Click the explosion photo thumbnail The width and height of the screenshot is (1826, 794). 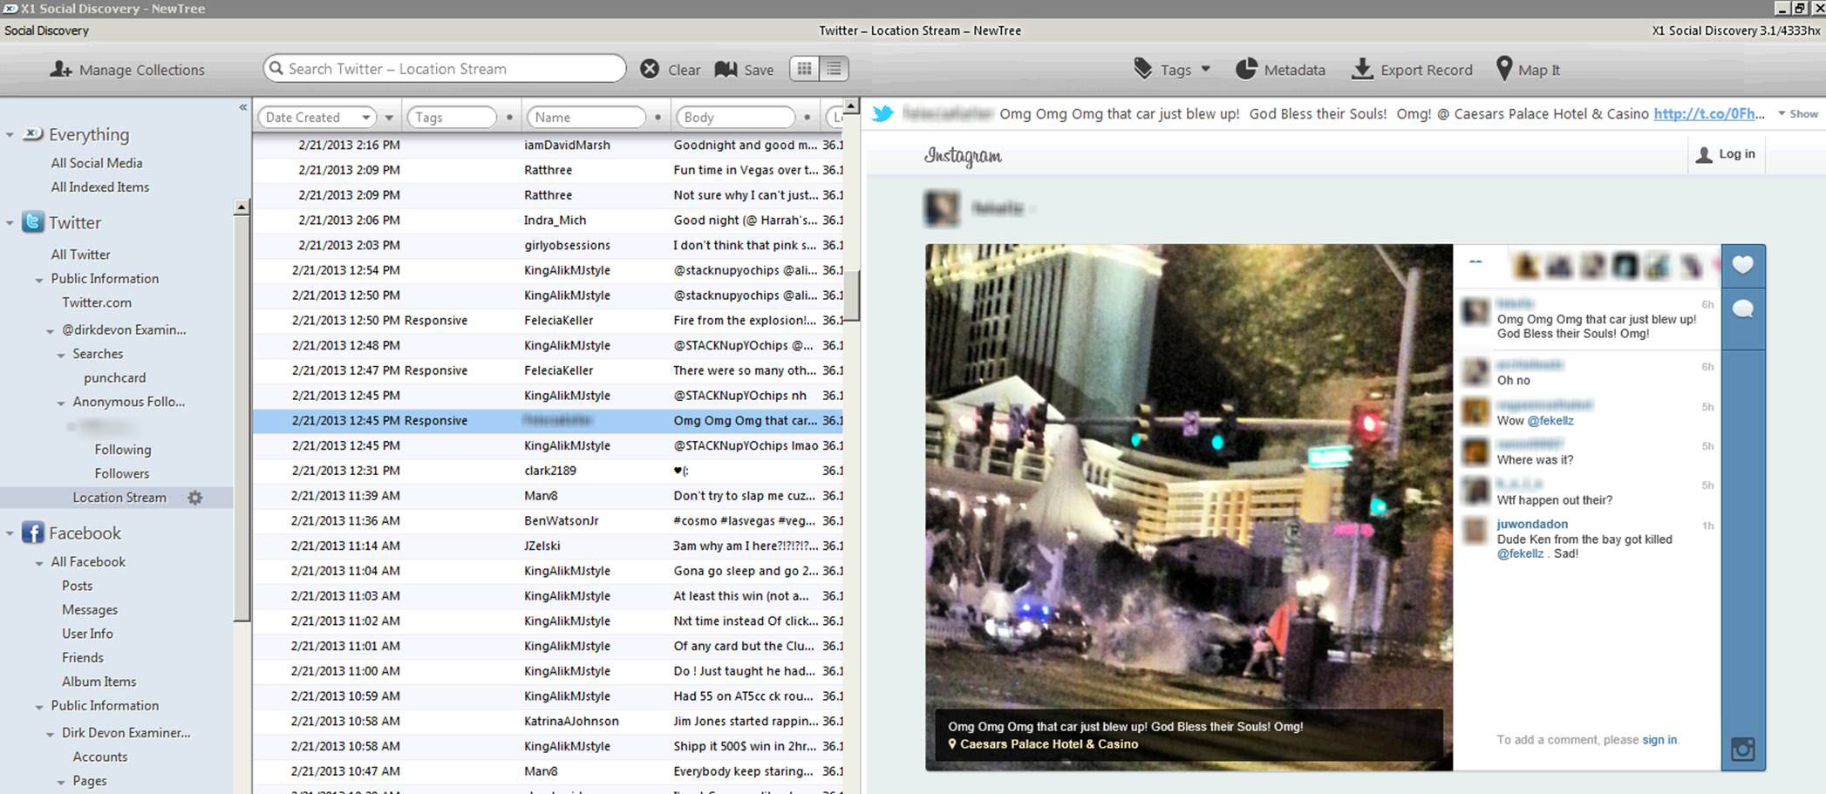coord(1189,507)
